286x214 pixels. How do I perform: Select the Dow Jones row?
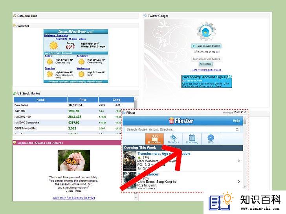(x=74, y=105)
